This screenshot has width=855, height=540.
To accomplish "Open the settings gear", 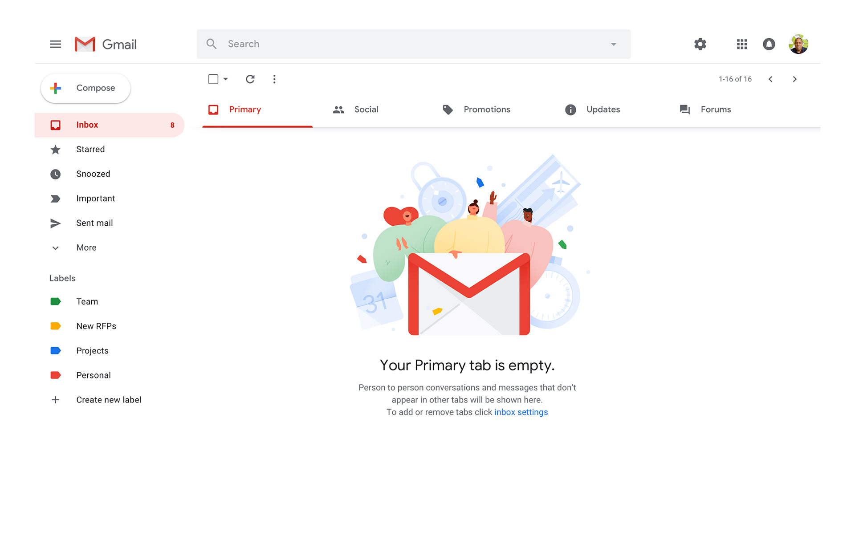I will pyautogui.click(x=700, y=44).
